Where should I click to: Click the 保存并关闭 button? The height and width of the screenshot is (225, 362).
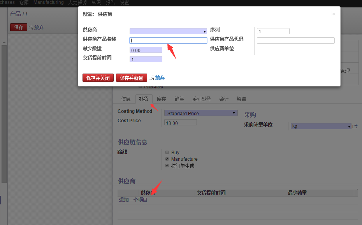(x=98, y=78)
